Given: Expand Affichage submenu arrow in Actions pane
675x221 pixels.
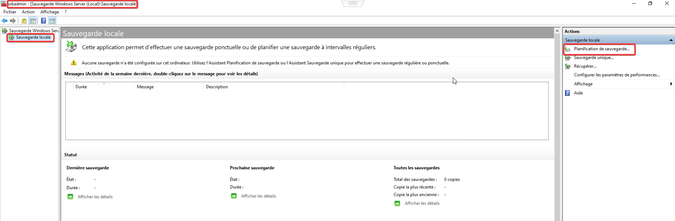Looking at the screenshot, I should click(x=671, y=84).
